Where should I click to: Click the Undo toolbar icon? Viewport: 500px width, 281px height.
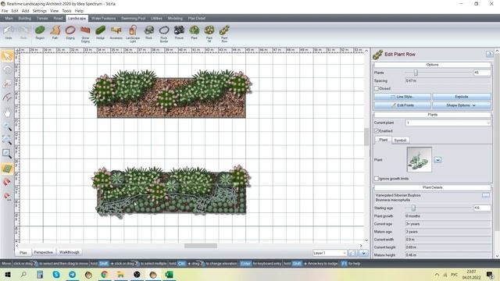tap(9, 33)
